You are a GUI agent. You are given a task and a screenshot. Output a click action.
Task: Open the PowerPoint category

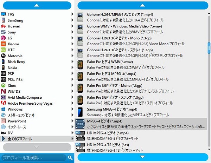coord(37,121)
